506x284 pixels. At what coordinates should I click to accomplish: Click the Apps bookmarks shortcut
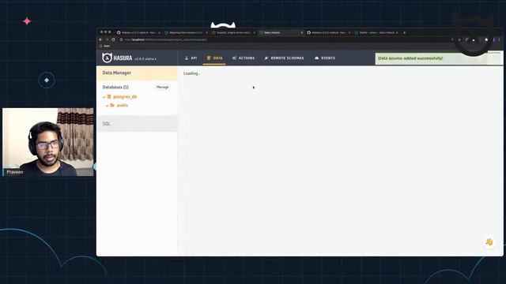[104, 46]
